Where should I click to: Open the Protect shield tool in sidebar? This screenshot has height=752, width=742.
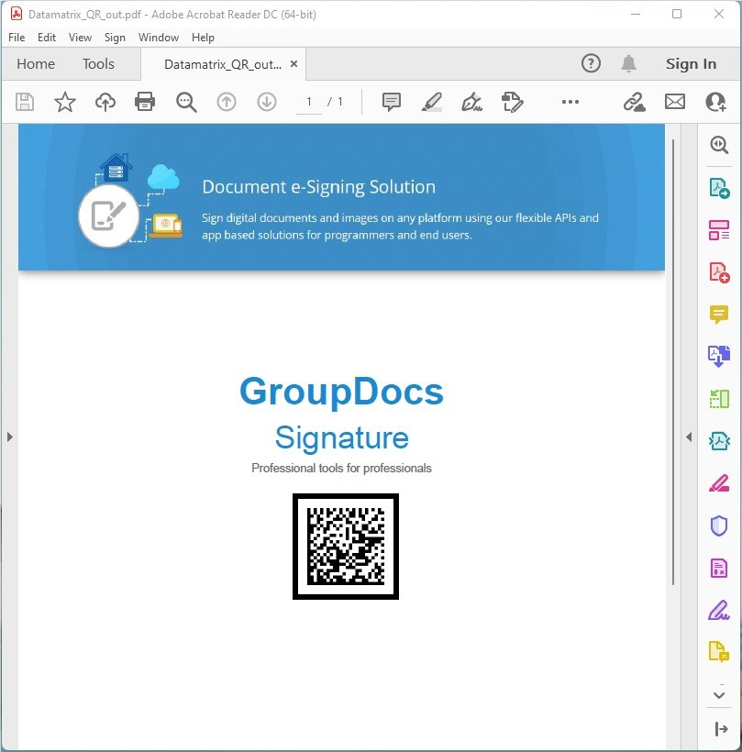point(719,525)
